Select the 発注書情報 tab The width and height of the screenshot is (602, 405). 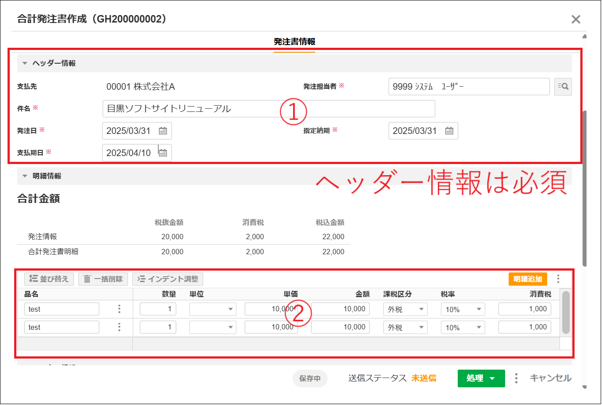tap(294, 42)
